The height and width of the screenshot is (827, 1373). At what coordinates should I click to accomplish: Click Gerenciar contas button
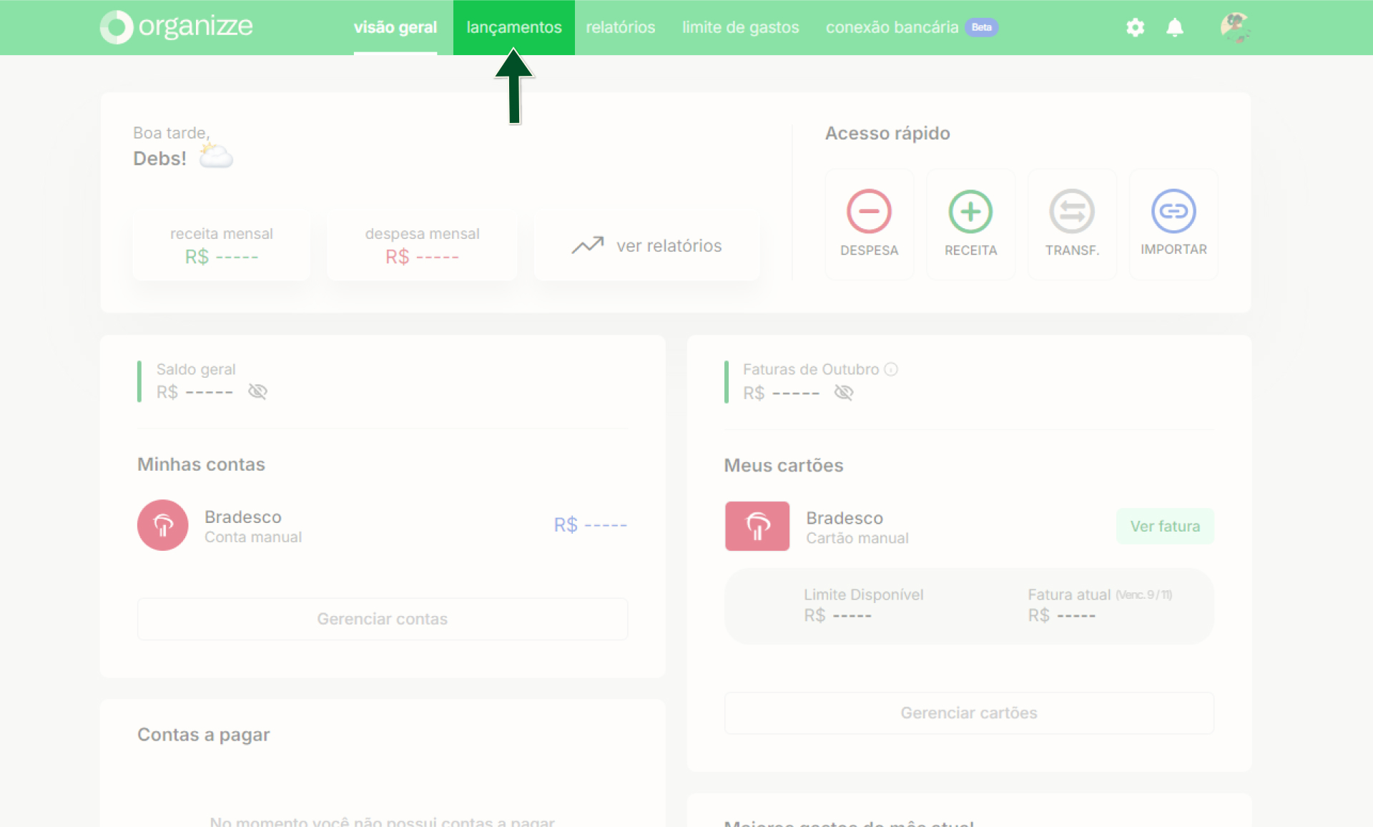383,619
